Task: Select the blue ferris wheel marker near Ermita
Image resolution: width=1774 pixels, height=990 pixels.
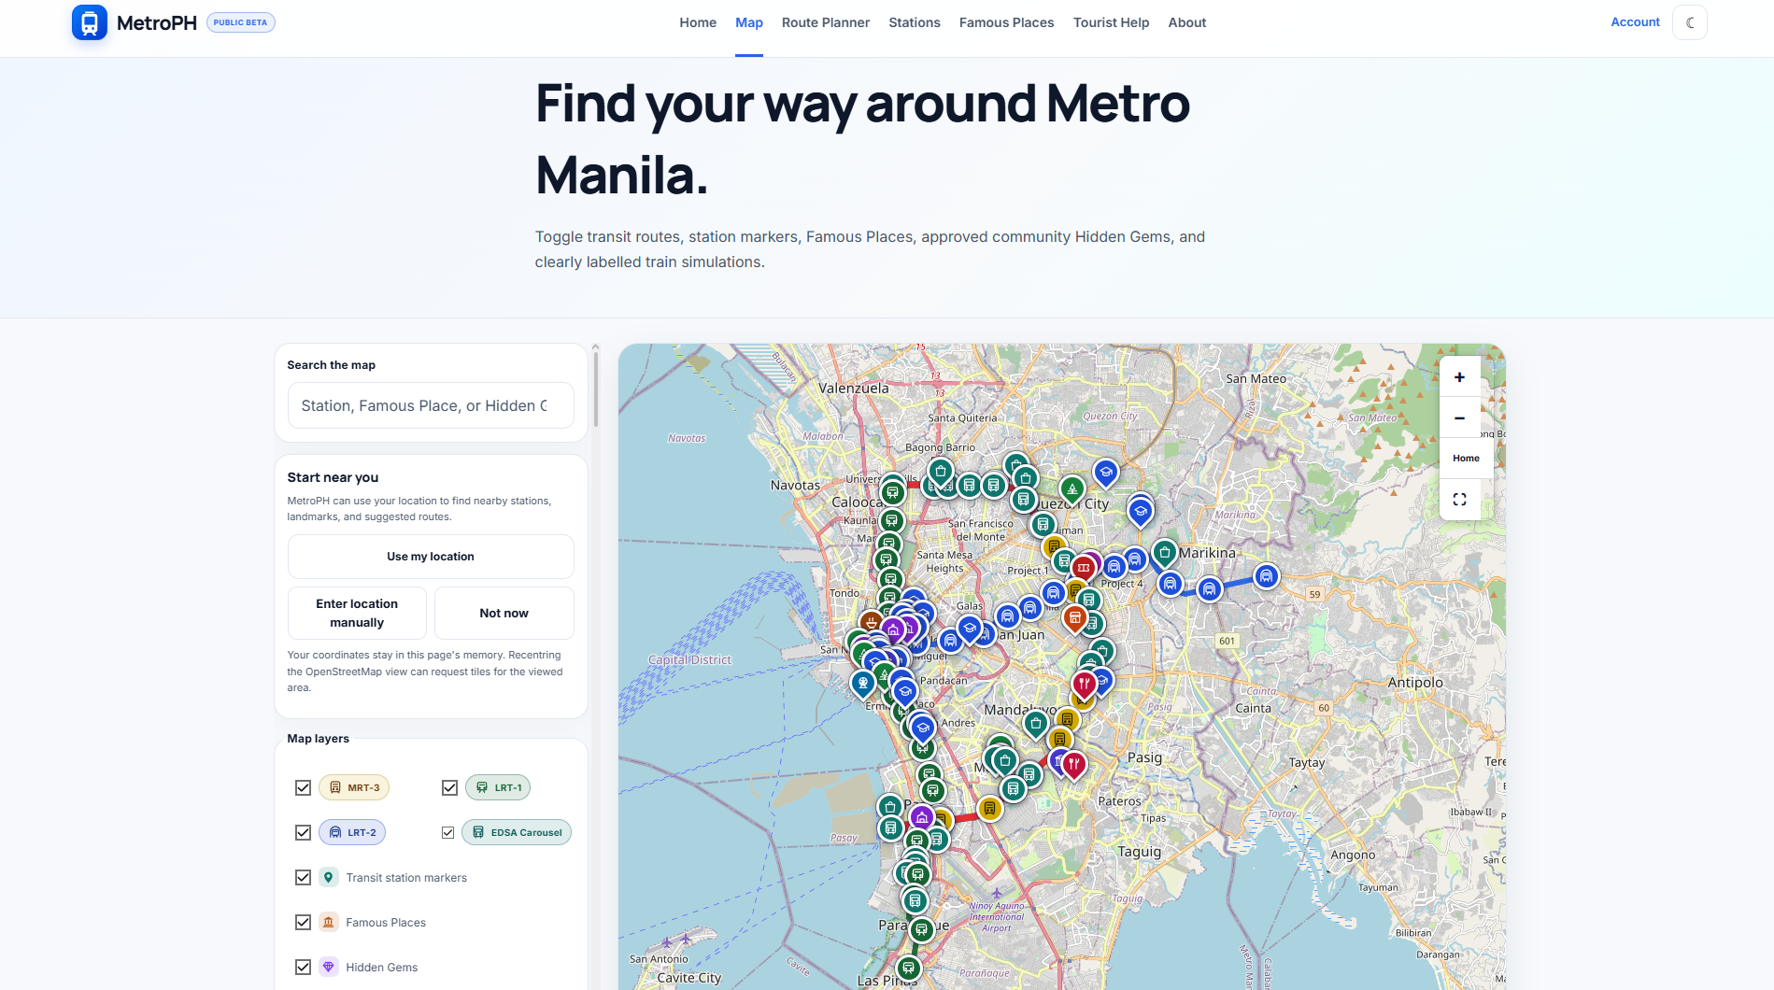Action: click(863, 684)
